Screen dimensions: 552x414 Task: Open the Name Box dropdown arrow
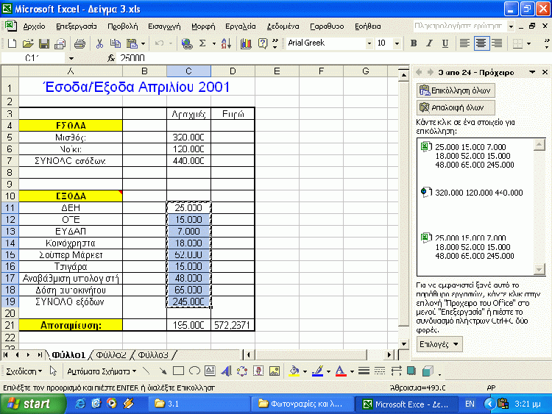click(71, 58)
